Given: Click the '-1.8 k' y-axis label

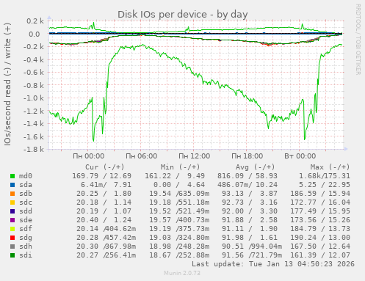Looking at the screenshot, I should (33, 149).
